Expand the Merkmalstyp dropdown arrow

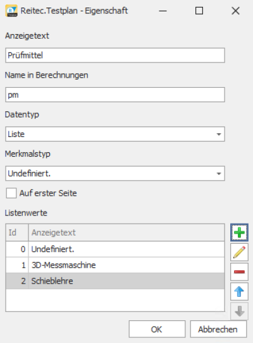(x=219, y=174)
